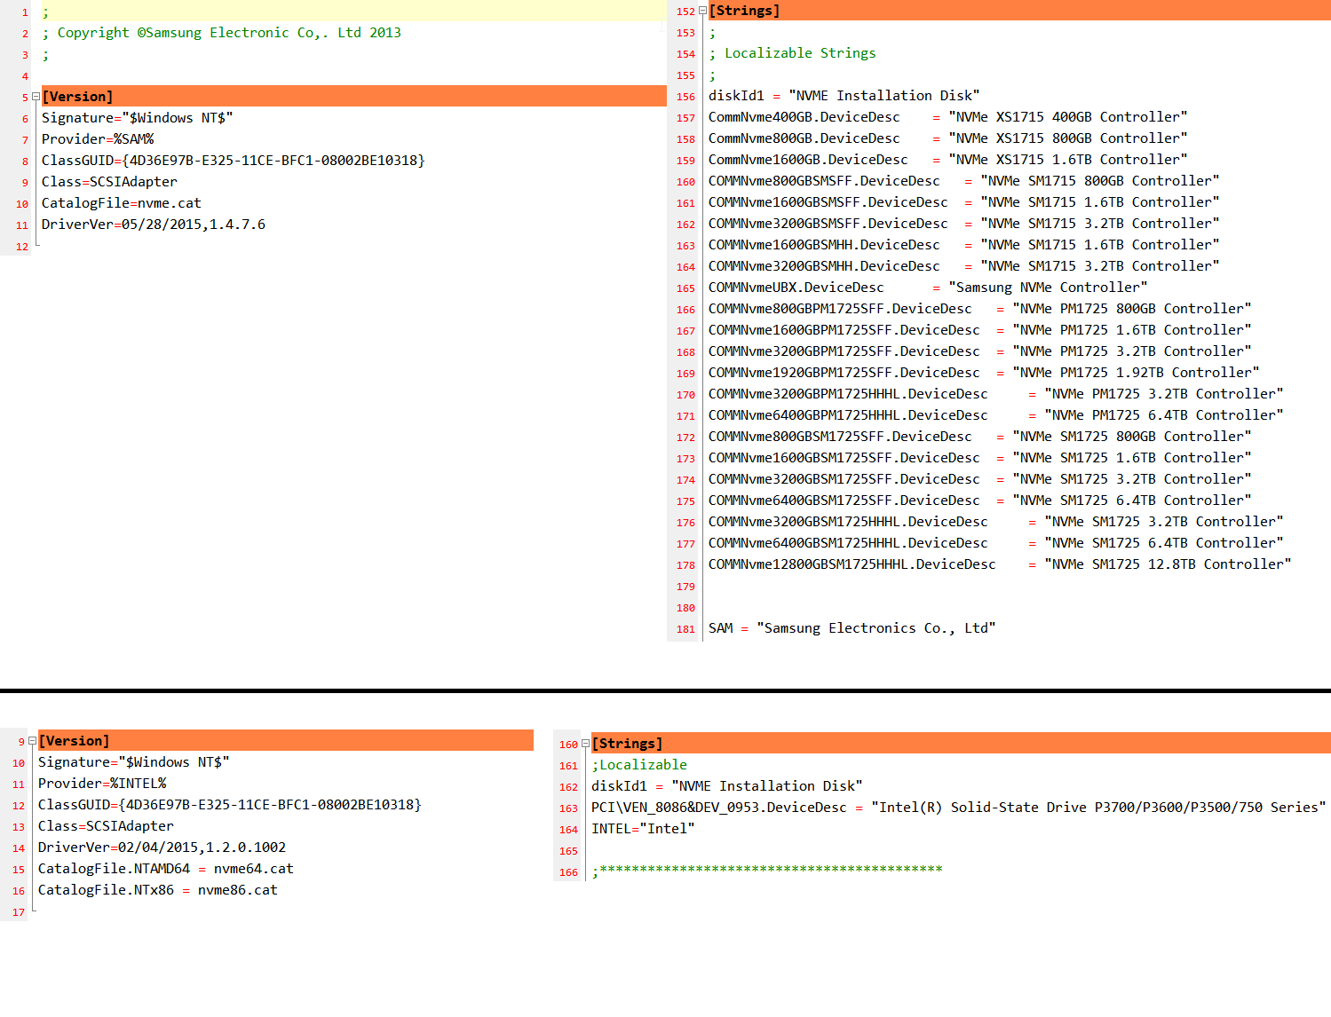Select the CommNvme800GB.DeviceDesc line
Screen dimensions: 1331x1017
pos(947,138)
